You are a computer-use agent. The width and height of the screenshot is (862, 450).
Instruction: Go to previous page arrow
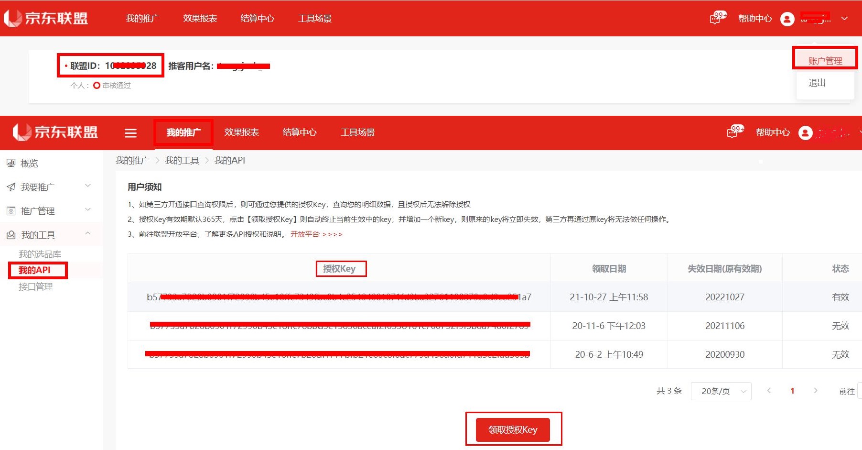point(769,391)
